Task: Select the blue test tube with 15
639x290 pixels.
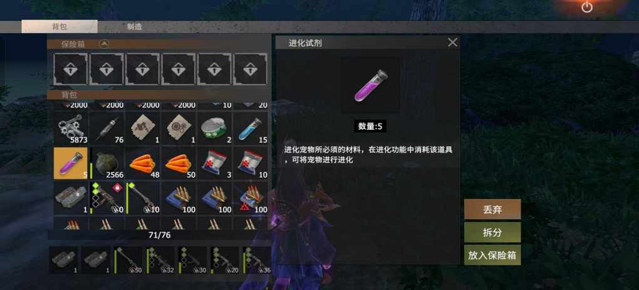Action: coord(250,128)
